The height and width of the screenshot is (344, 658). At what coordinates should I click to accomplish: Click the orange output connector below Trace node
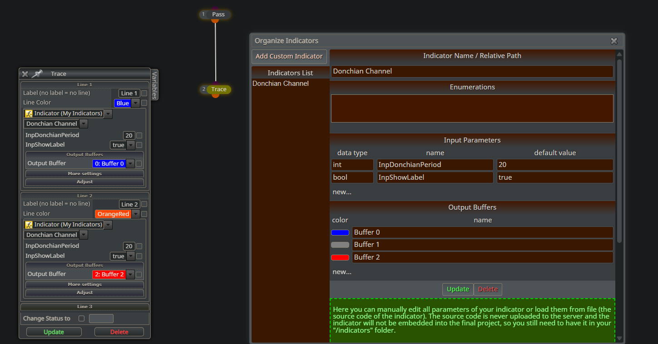tap(215, 95)
